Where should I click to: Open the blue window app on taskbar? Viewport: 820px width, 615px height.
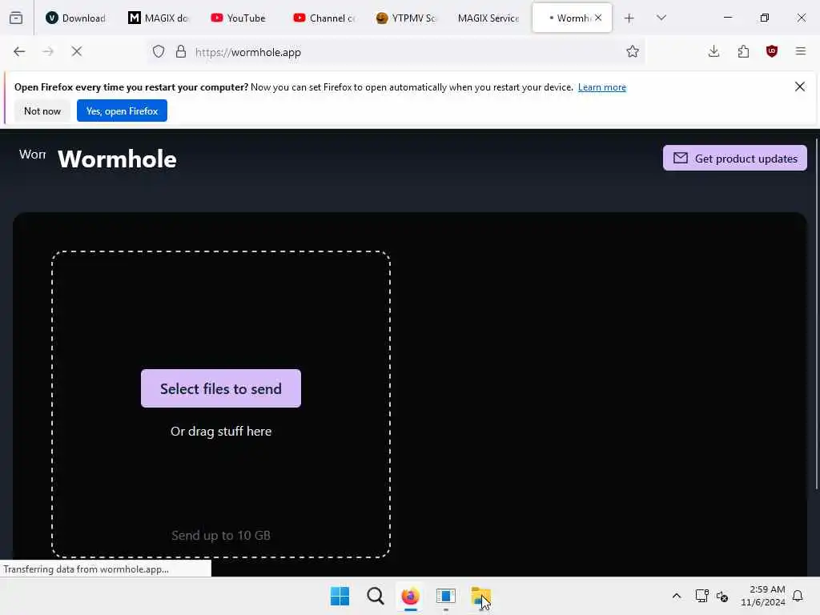(445, 596)
